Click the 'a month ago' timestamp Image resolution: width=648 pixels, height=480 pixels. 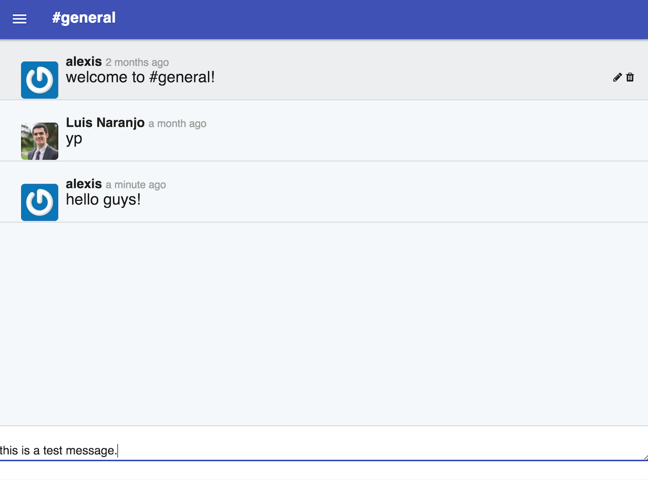click(x=178, y=124)
